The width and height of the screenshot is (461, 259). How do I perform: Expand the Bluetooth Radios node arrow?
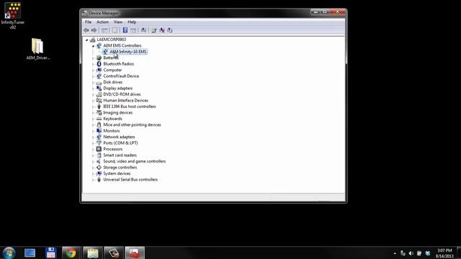point(93,64)
